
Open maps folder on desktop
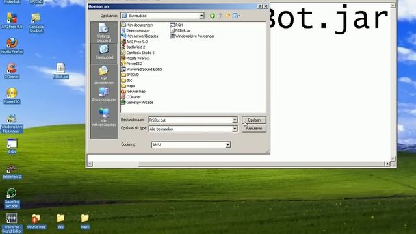(85, 222)
